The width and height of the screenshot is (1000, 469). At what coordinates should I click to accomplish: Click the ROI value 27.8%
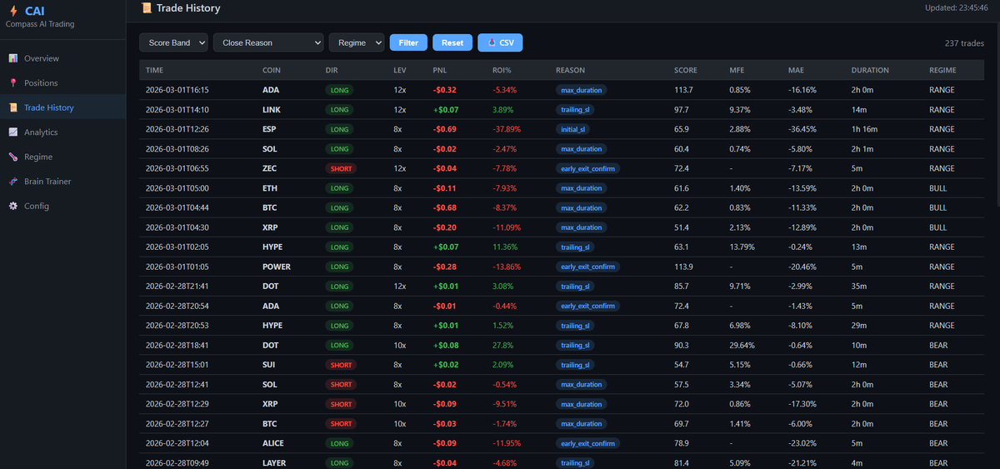click(502, 345)
